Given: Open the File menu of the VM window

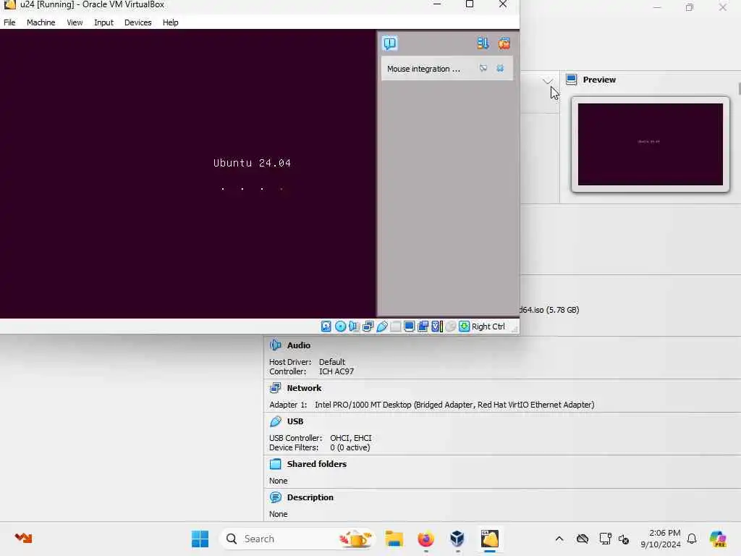Looking at the screenshot, I should click(x=9, y=22).
